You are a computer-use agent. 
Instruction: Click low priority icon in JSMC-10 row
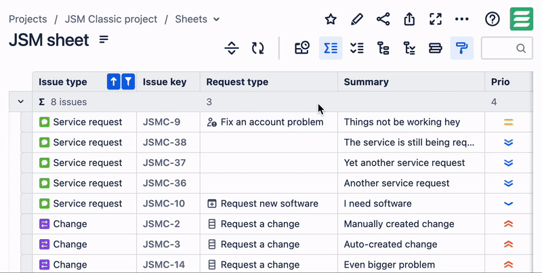509,203
